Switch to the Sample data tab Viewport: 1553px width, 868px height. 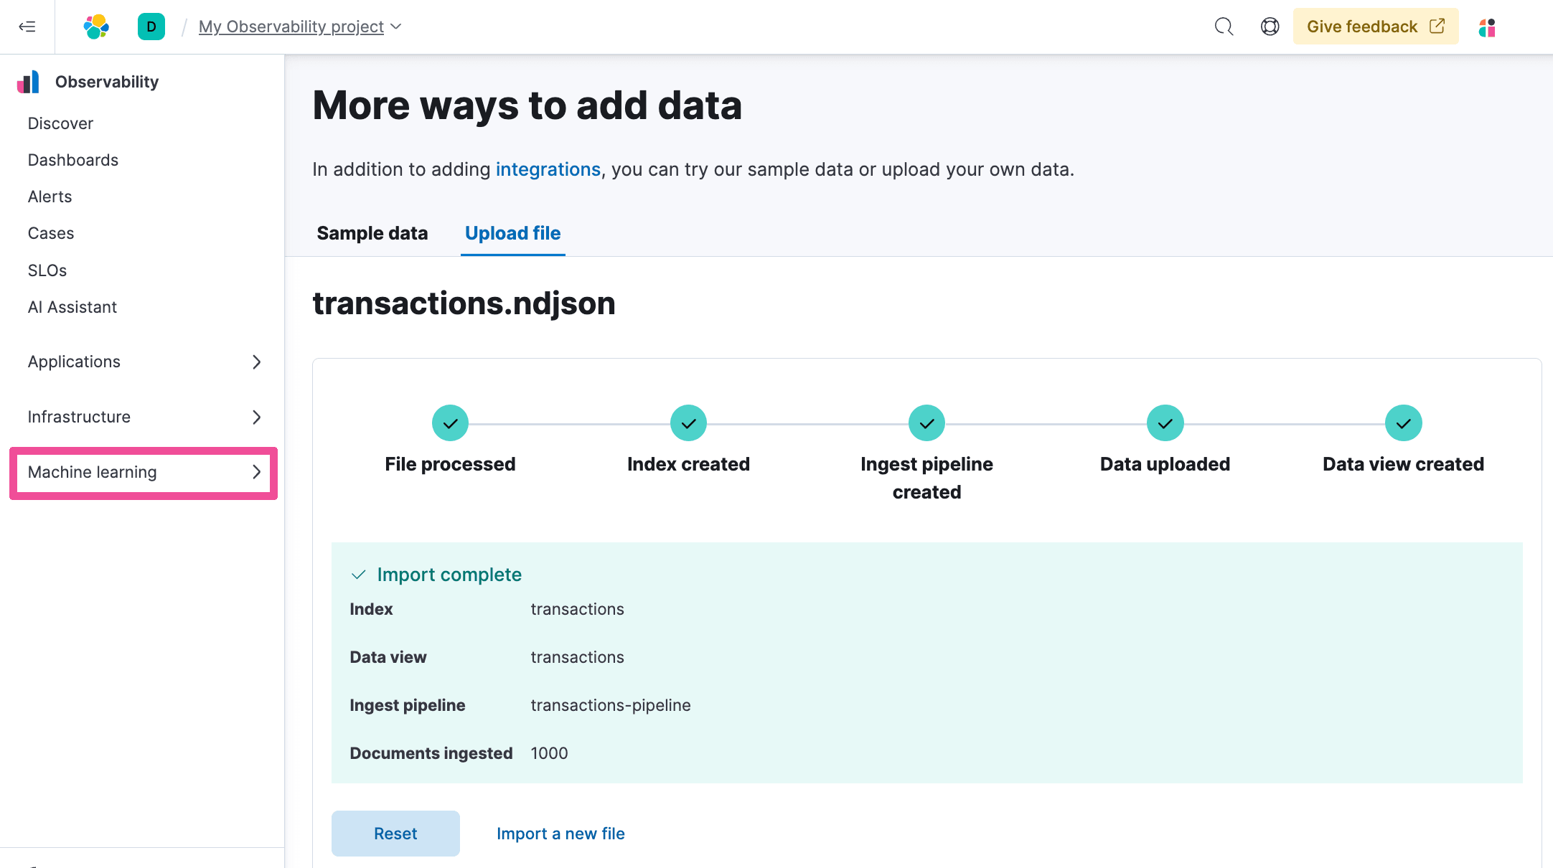372,233
